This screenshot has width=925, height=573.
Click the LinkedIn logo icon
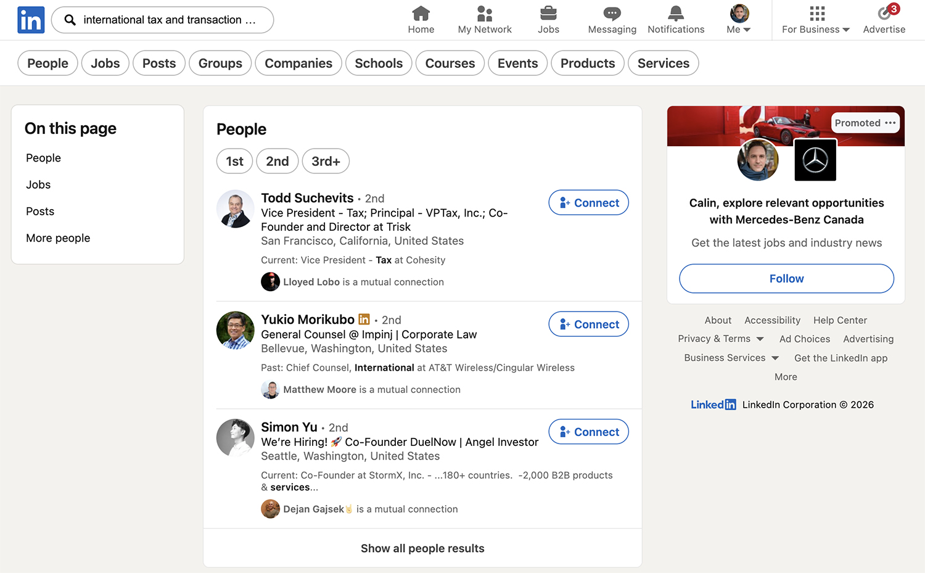pos(31,20)
